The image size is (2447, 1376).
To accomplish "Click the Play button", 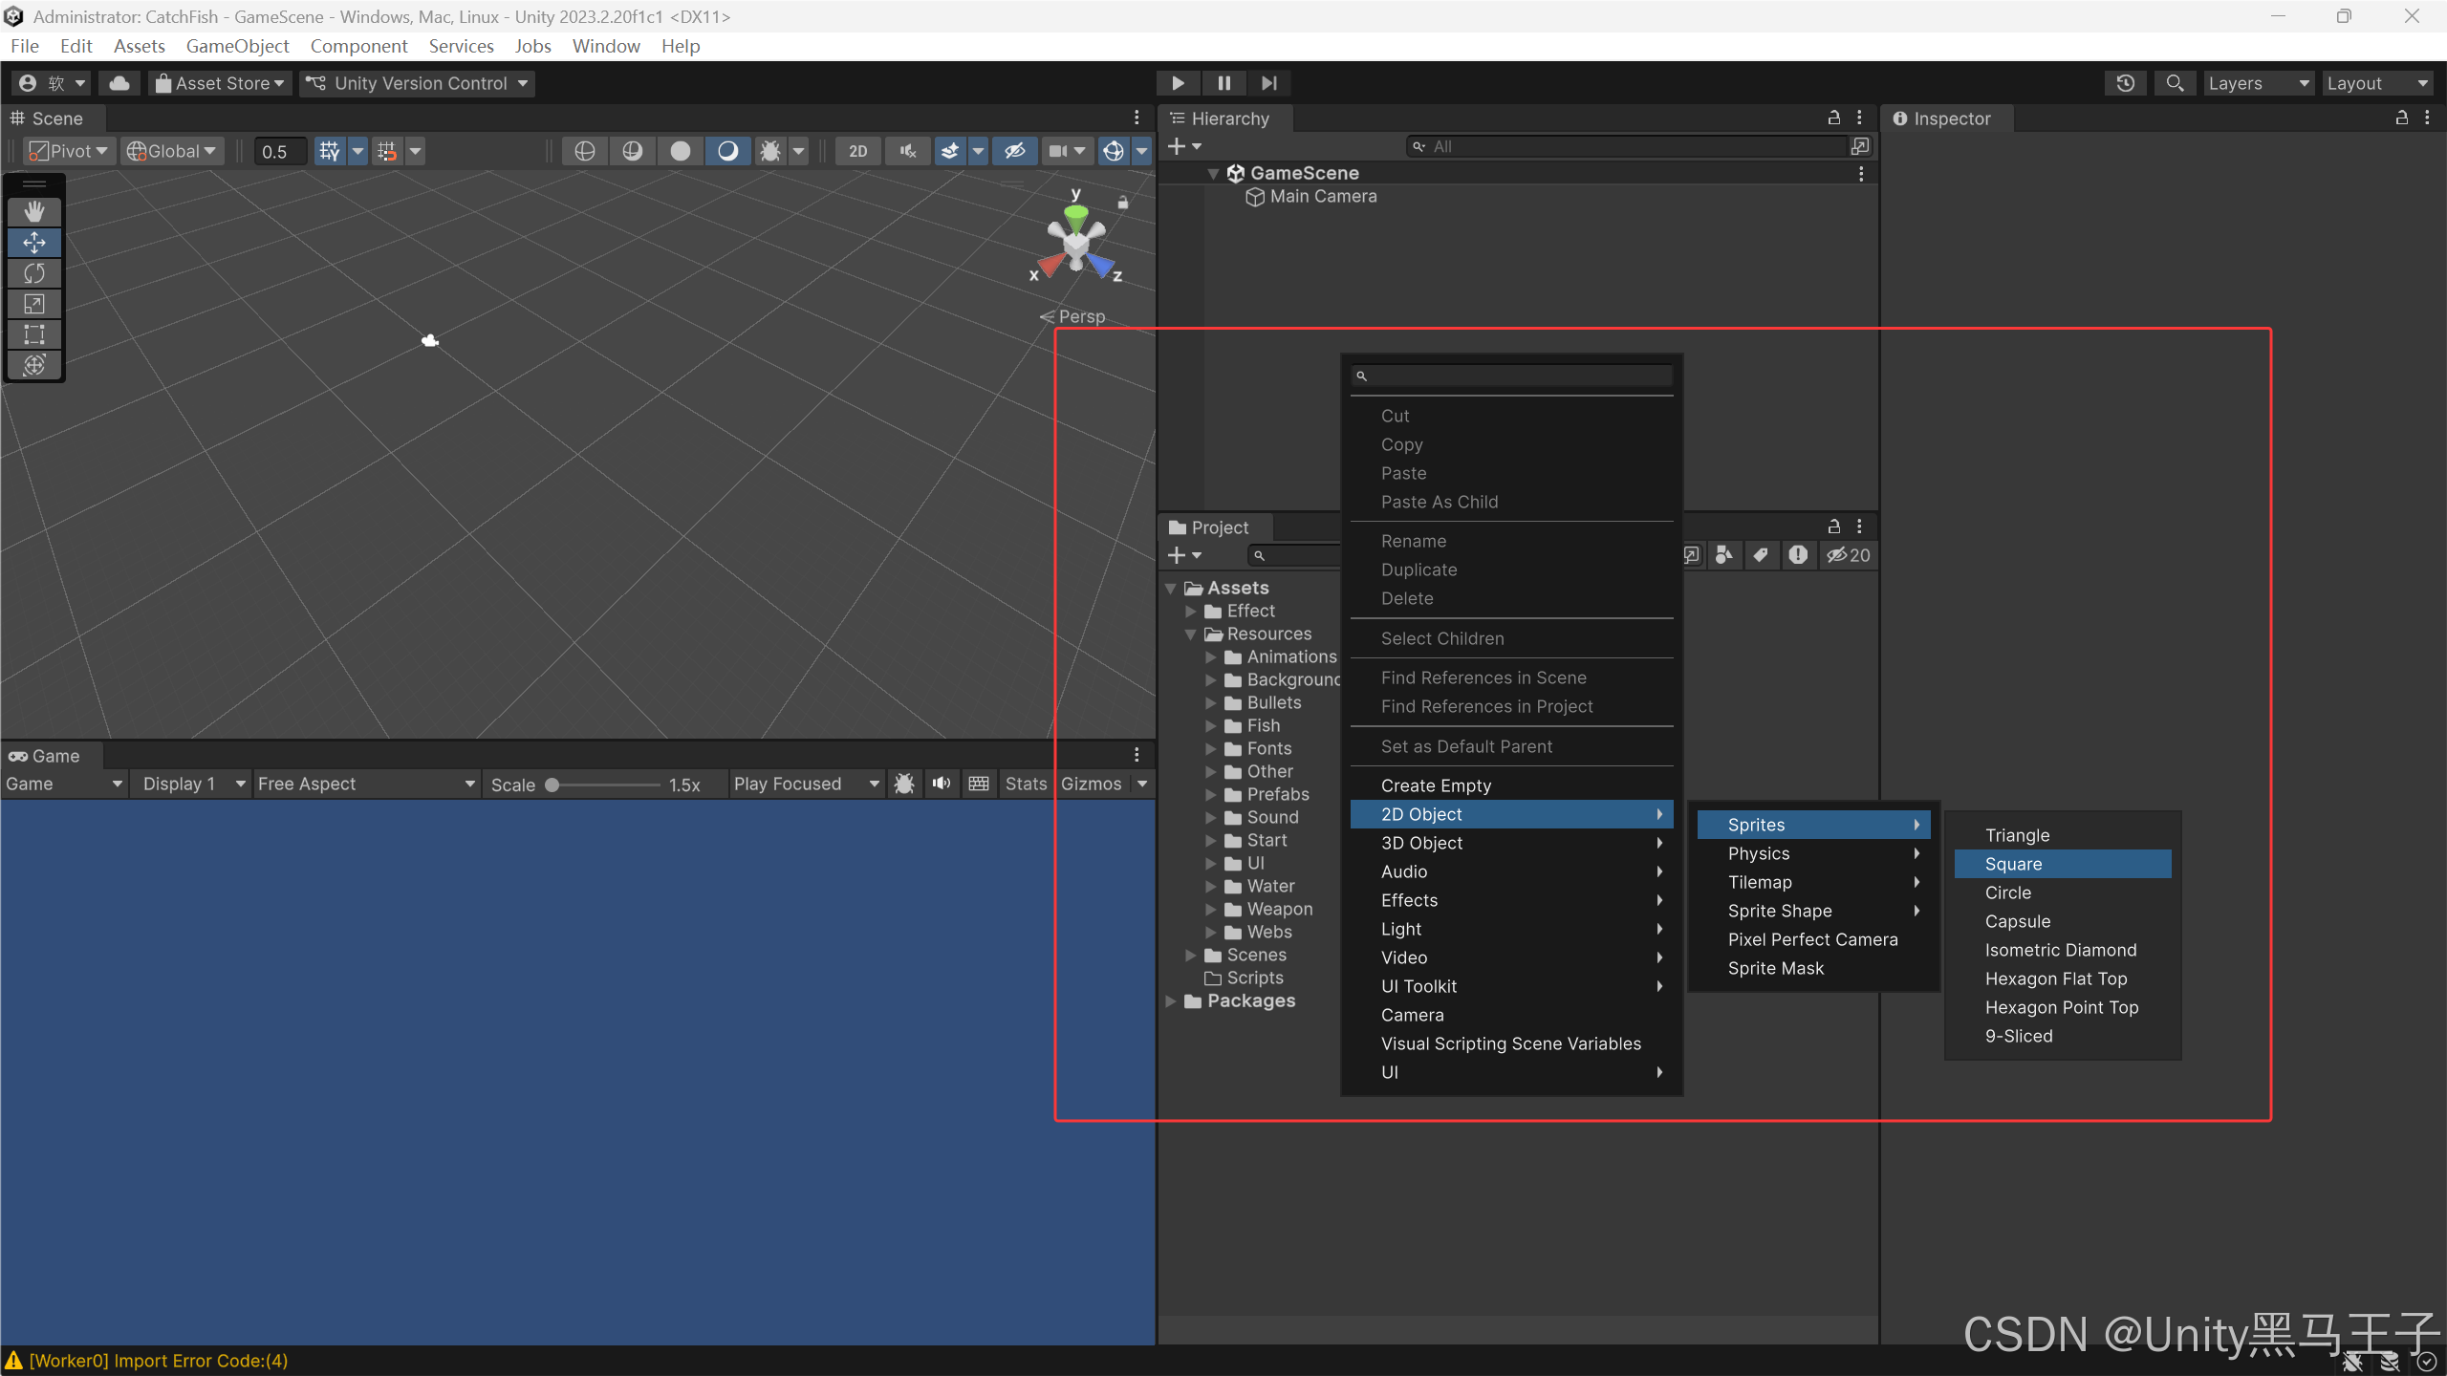I will 1178,83.
